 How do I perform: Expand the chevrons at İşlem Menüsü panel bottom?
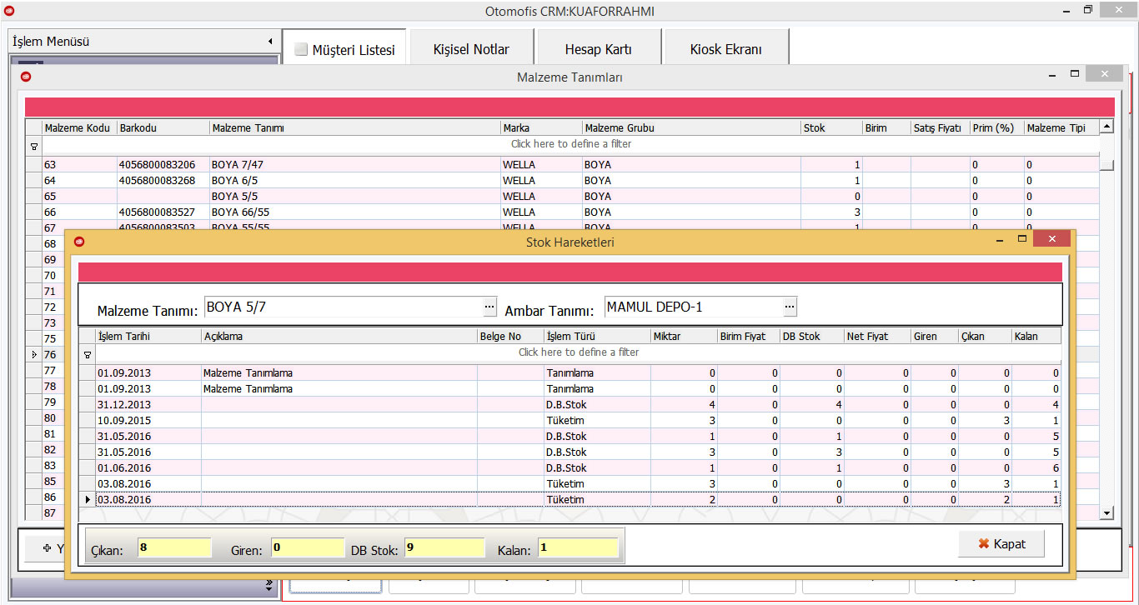click(269, 586)
